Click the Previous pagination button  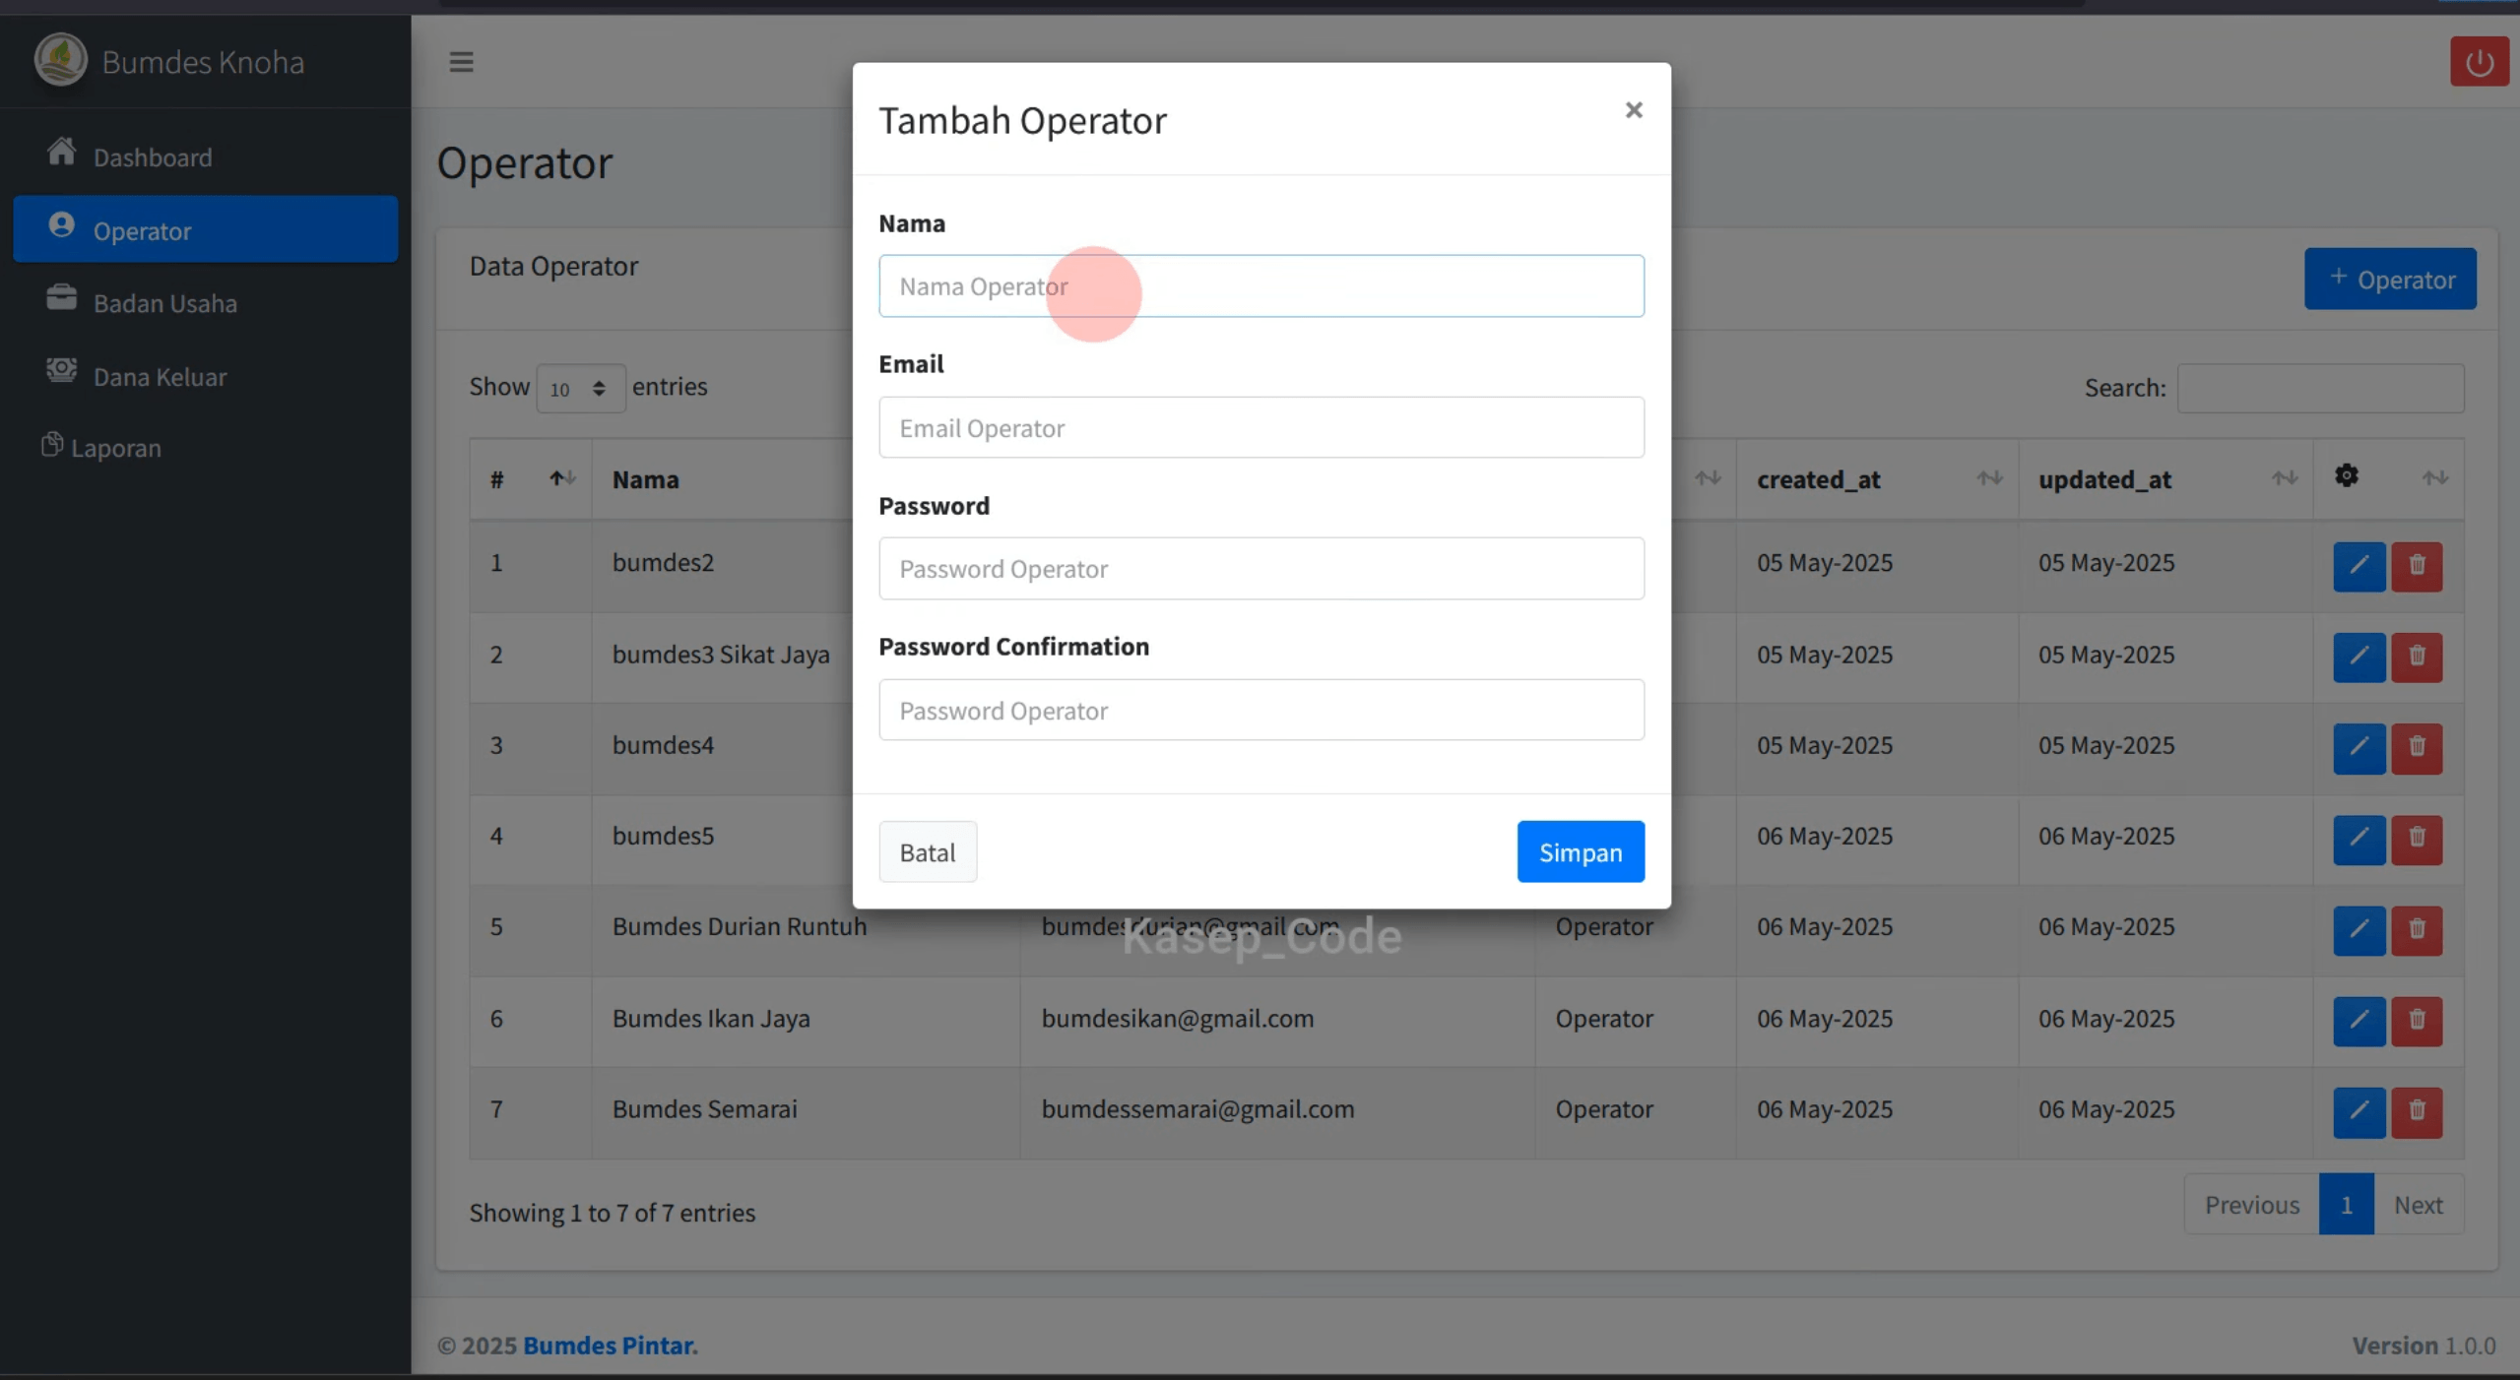[x=2252, y=1205]
